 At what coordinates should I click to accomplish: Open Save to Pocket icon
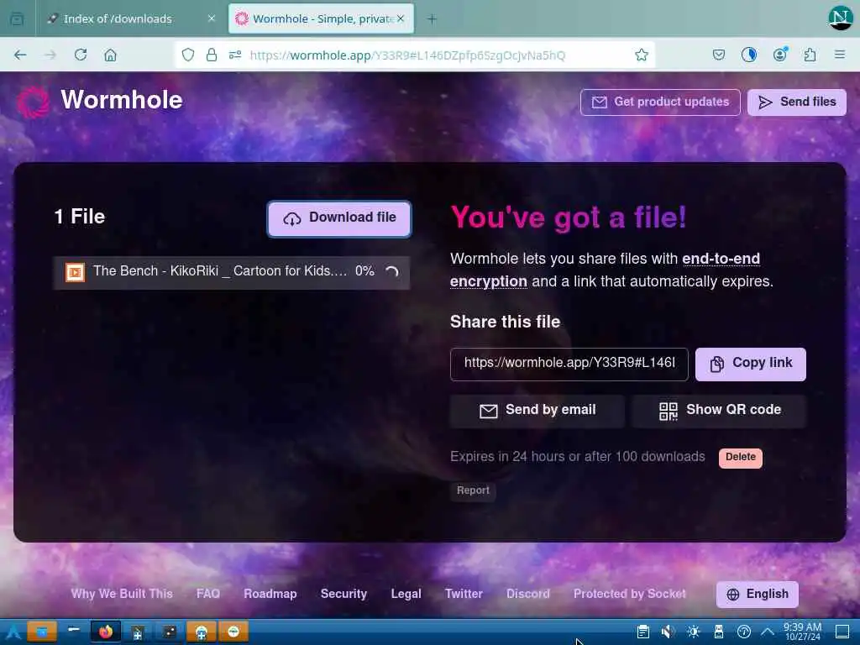tap(719, 55)
